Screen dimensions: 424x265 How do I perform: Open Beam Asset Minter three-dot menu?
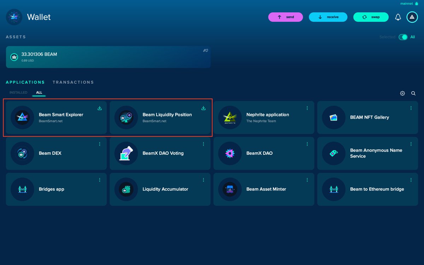click(x=307, y=180)
